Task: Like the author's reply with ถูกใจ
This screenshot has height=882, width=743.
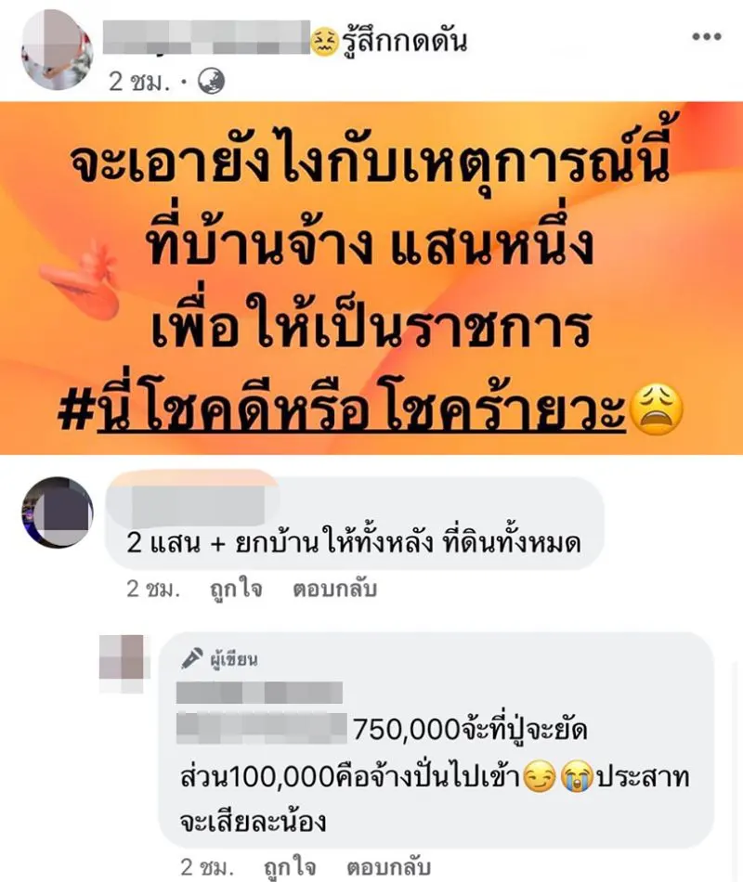Action: point(290,867)
